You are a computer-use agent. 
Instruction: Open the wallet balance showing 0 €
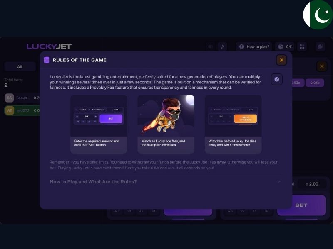pos(285,46)
